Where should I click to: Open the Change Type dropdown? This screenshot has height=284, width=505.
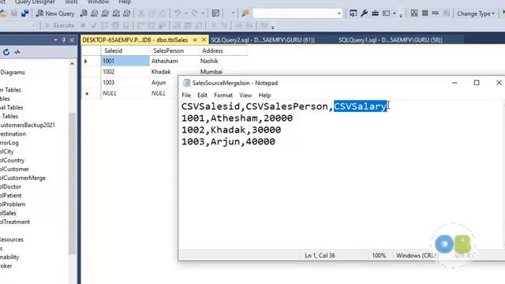(476, 13)
